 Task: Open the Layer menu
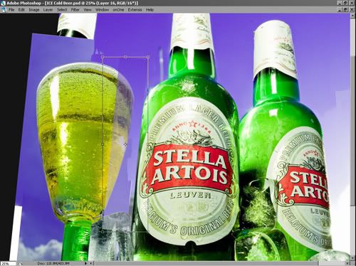[48, 10]
